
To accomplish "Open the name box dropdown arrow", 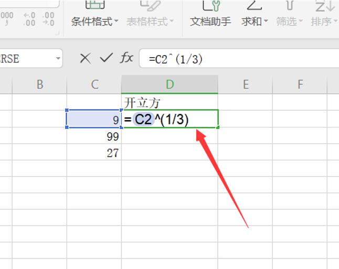I will [58, 58].
